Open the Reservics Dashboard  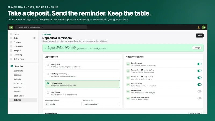point(18,71)
